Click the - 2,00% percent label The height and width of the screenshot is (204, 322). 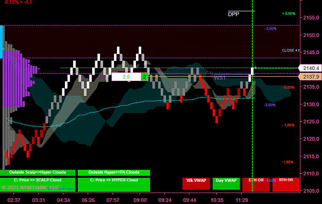click(270, 28)
